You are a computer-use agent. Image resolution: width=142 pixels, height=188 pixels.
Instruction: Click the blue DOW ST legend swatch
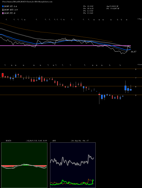3,6
